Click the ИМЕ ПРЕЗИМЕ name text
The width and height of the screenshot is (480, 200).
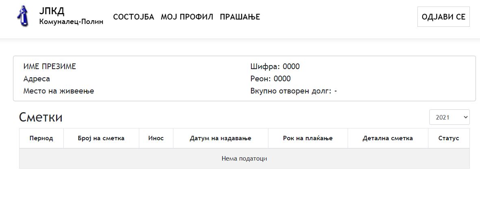tap(50, 66)
